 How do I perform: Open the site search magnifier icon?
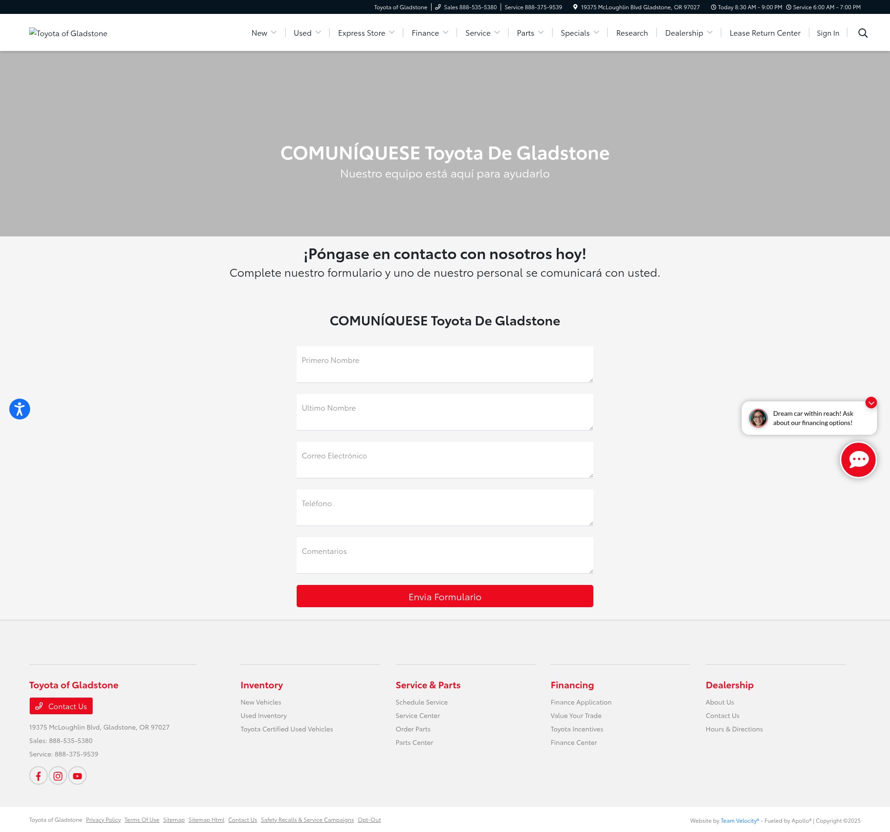[x=863, y=33]
